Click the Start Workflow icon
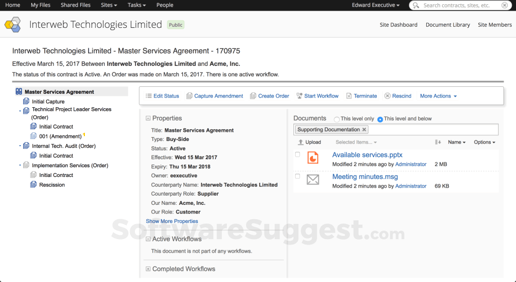 pos(299,96)
